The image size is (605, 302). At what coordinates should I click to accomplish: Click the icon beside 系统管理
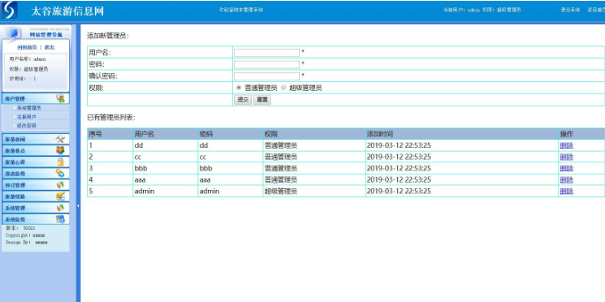(60, 208)
